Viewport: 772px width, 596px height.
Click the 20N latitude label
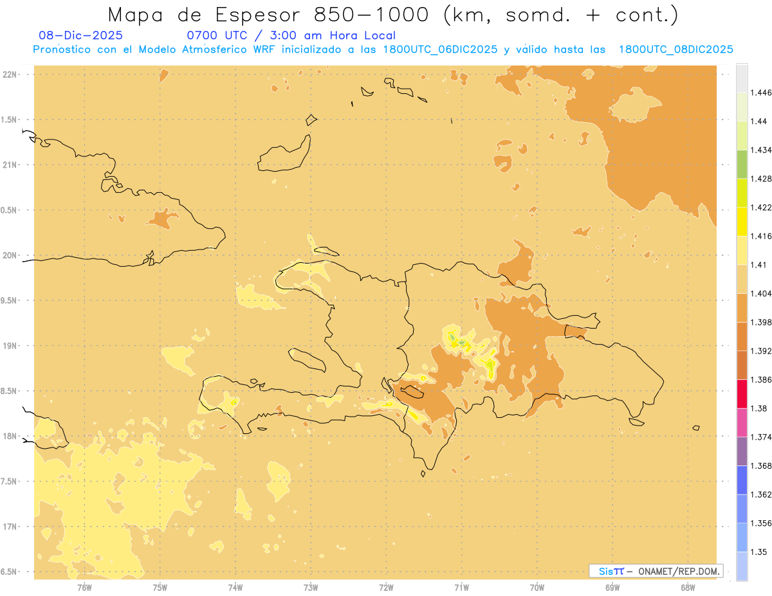(11, 255)
